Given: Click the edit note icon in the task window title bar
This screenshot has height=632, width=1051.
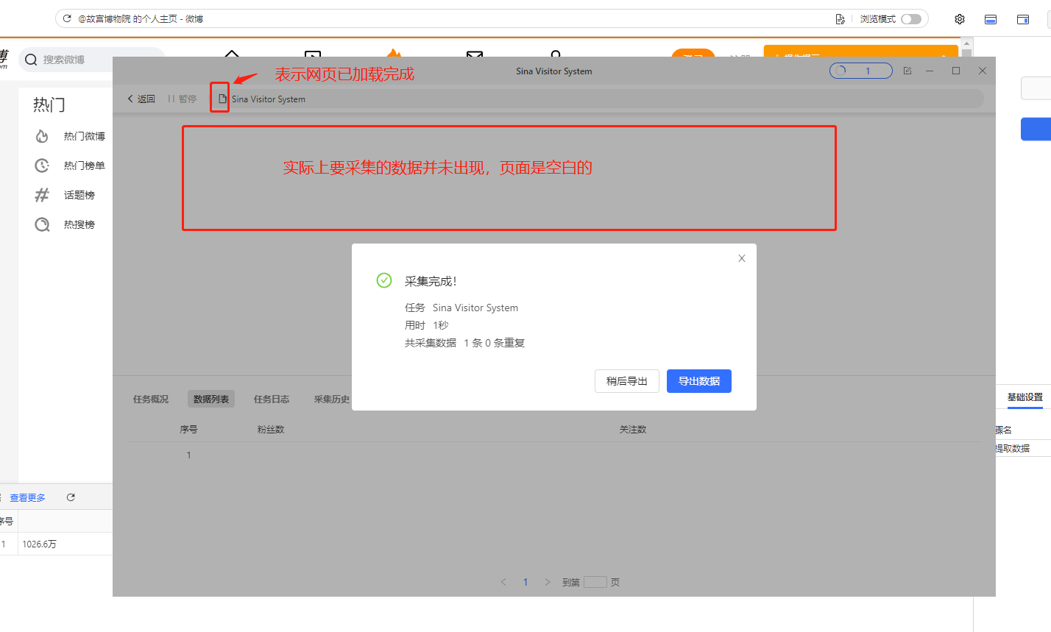Looking at the screenshot, I should click(907, 71).
